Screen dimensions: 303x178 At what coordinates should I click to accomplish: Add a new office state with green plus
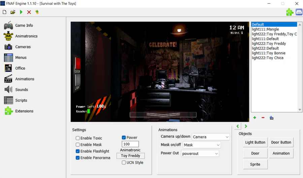[x=255, y=117]
